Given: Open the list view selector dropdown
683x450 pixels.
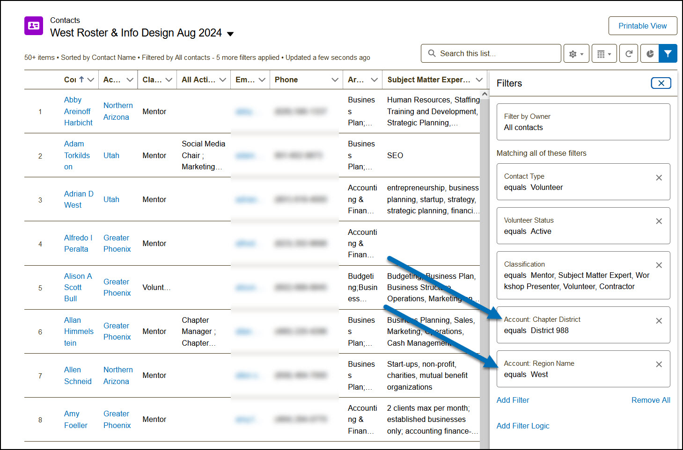Looking at the screenshot, I should click(x=230, y=34).
